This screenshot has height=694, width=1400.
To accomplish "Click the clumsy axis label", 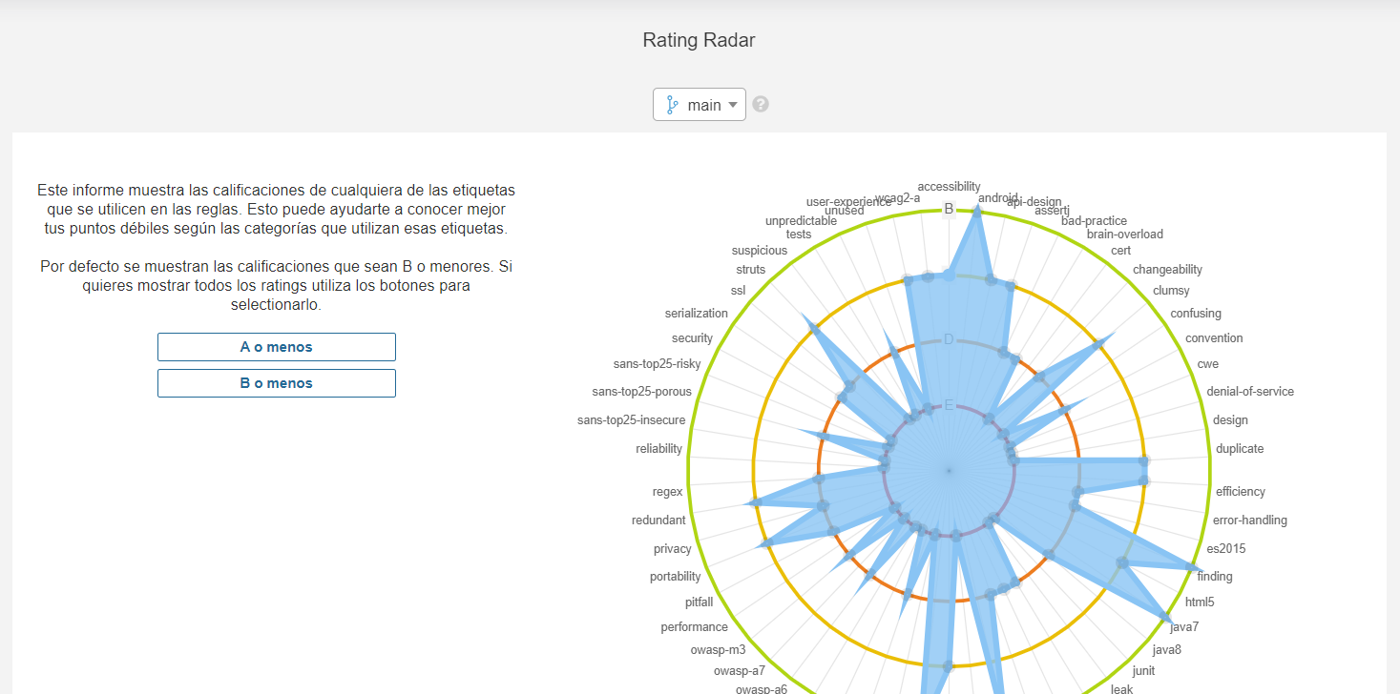I will point(1171,291).
